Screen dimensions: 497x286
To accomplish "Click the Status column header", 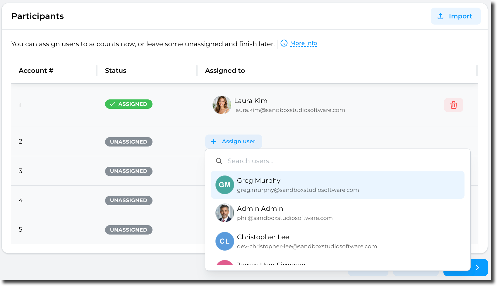I will pyautogui.click(x=116, y=71).
